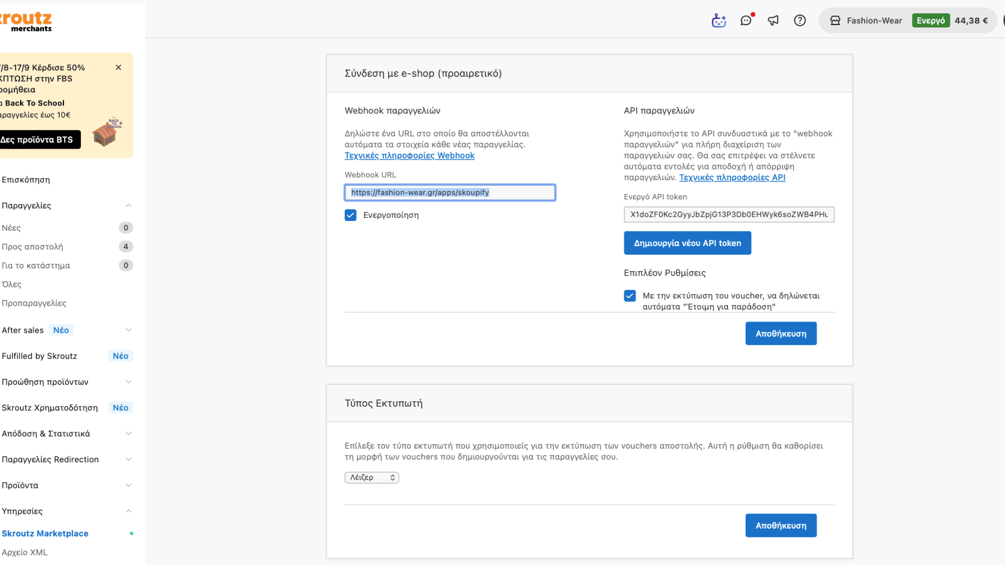
Task: Click the Webhook URL input field
Action: (x=450, y=192)
